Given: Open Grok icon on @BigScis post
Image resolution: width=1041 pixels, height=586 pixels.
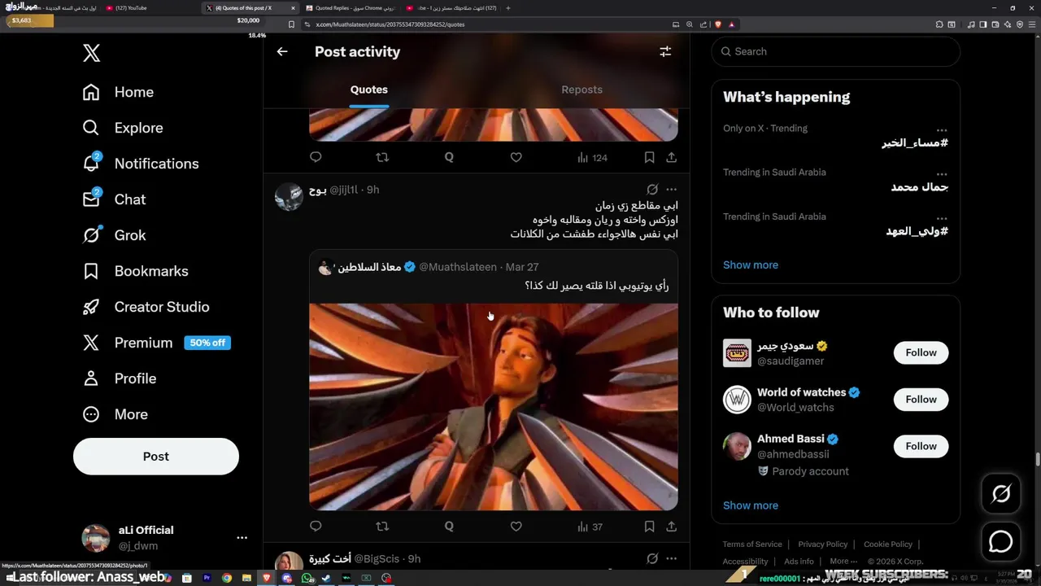Looking at the screenshot, I should (x=652, y=558).
